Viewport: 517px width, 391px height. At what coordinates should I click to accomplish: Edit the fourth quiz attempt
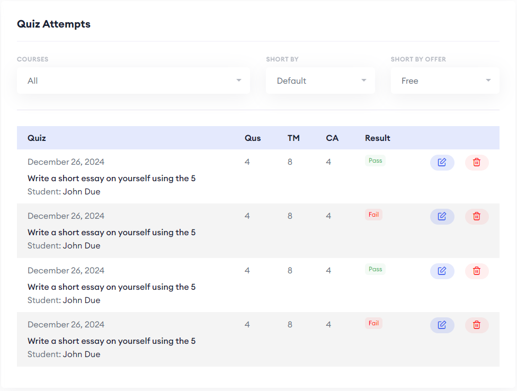click(x=442, y=325)
